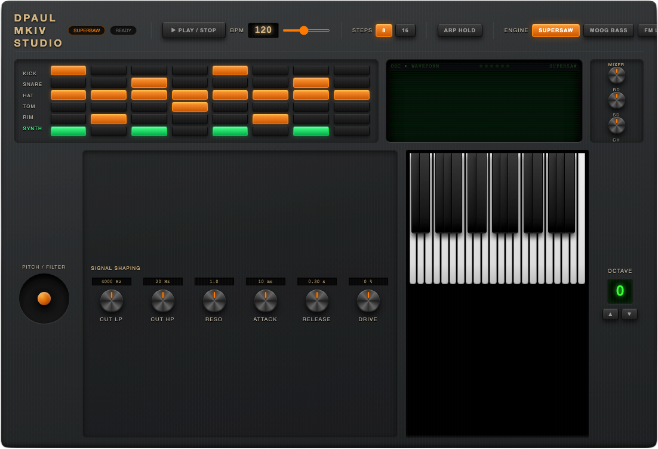Viewport: 658px width, 449px height.
Task: Start playback with the Play / Stop button
Action: coord(194,30)
